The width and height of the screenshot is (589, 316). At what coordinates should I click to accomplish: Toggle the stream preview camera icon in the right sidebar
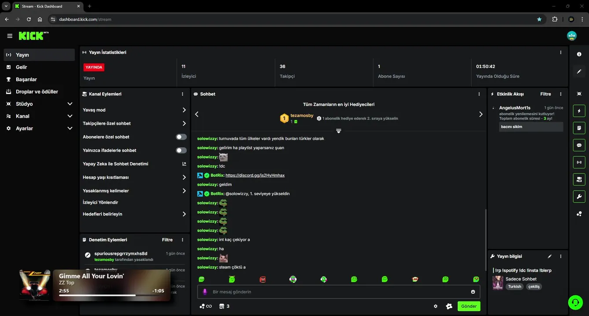click(579, 180)
